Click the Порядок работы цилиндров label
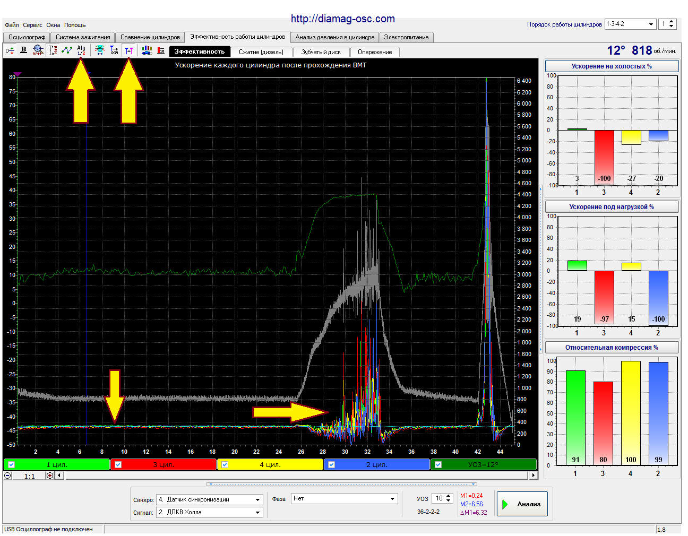Screen dimensions: 688x536 click(x=564, y=24)
